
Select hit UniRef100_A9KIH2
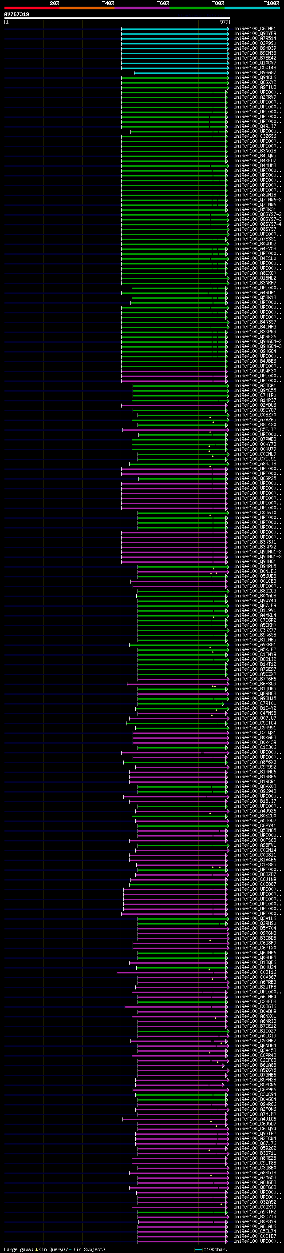click(x=254, y=1212)
